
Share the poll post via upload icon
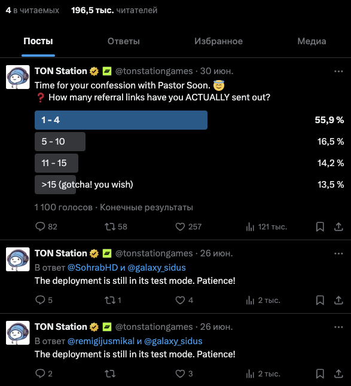(x=338, y=226)
